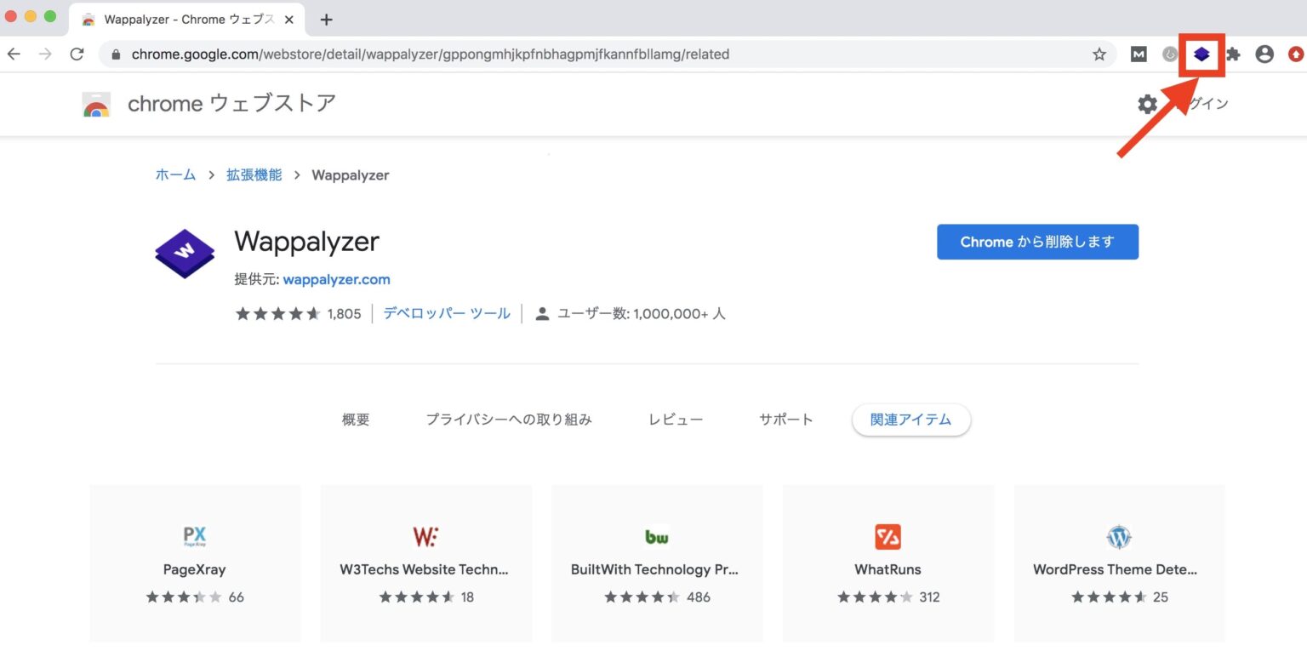The width and height of the screenshot is (1307, 651).
Task: Click inside the address bar
Action: point(511,54)
